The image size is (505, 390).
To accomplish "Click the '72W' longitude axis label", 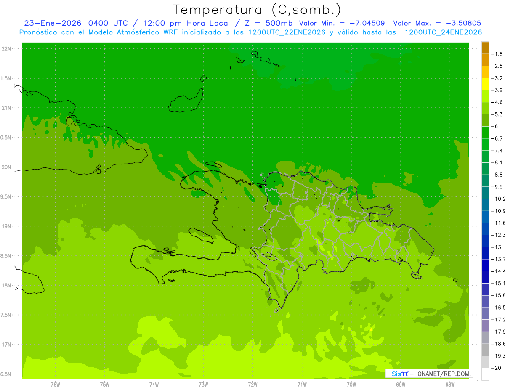I will [x=252, y=385].
